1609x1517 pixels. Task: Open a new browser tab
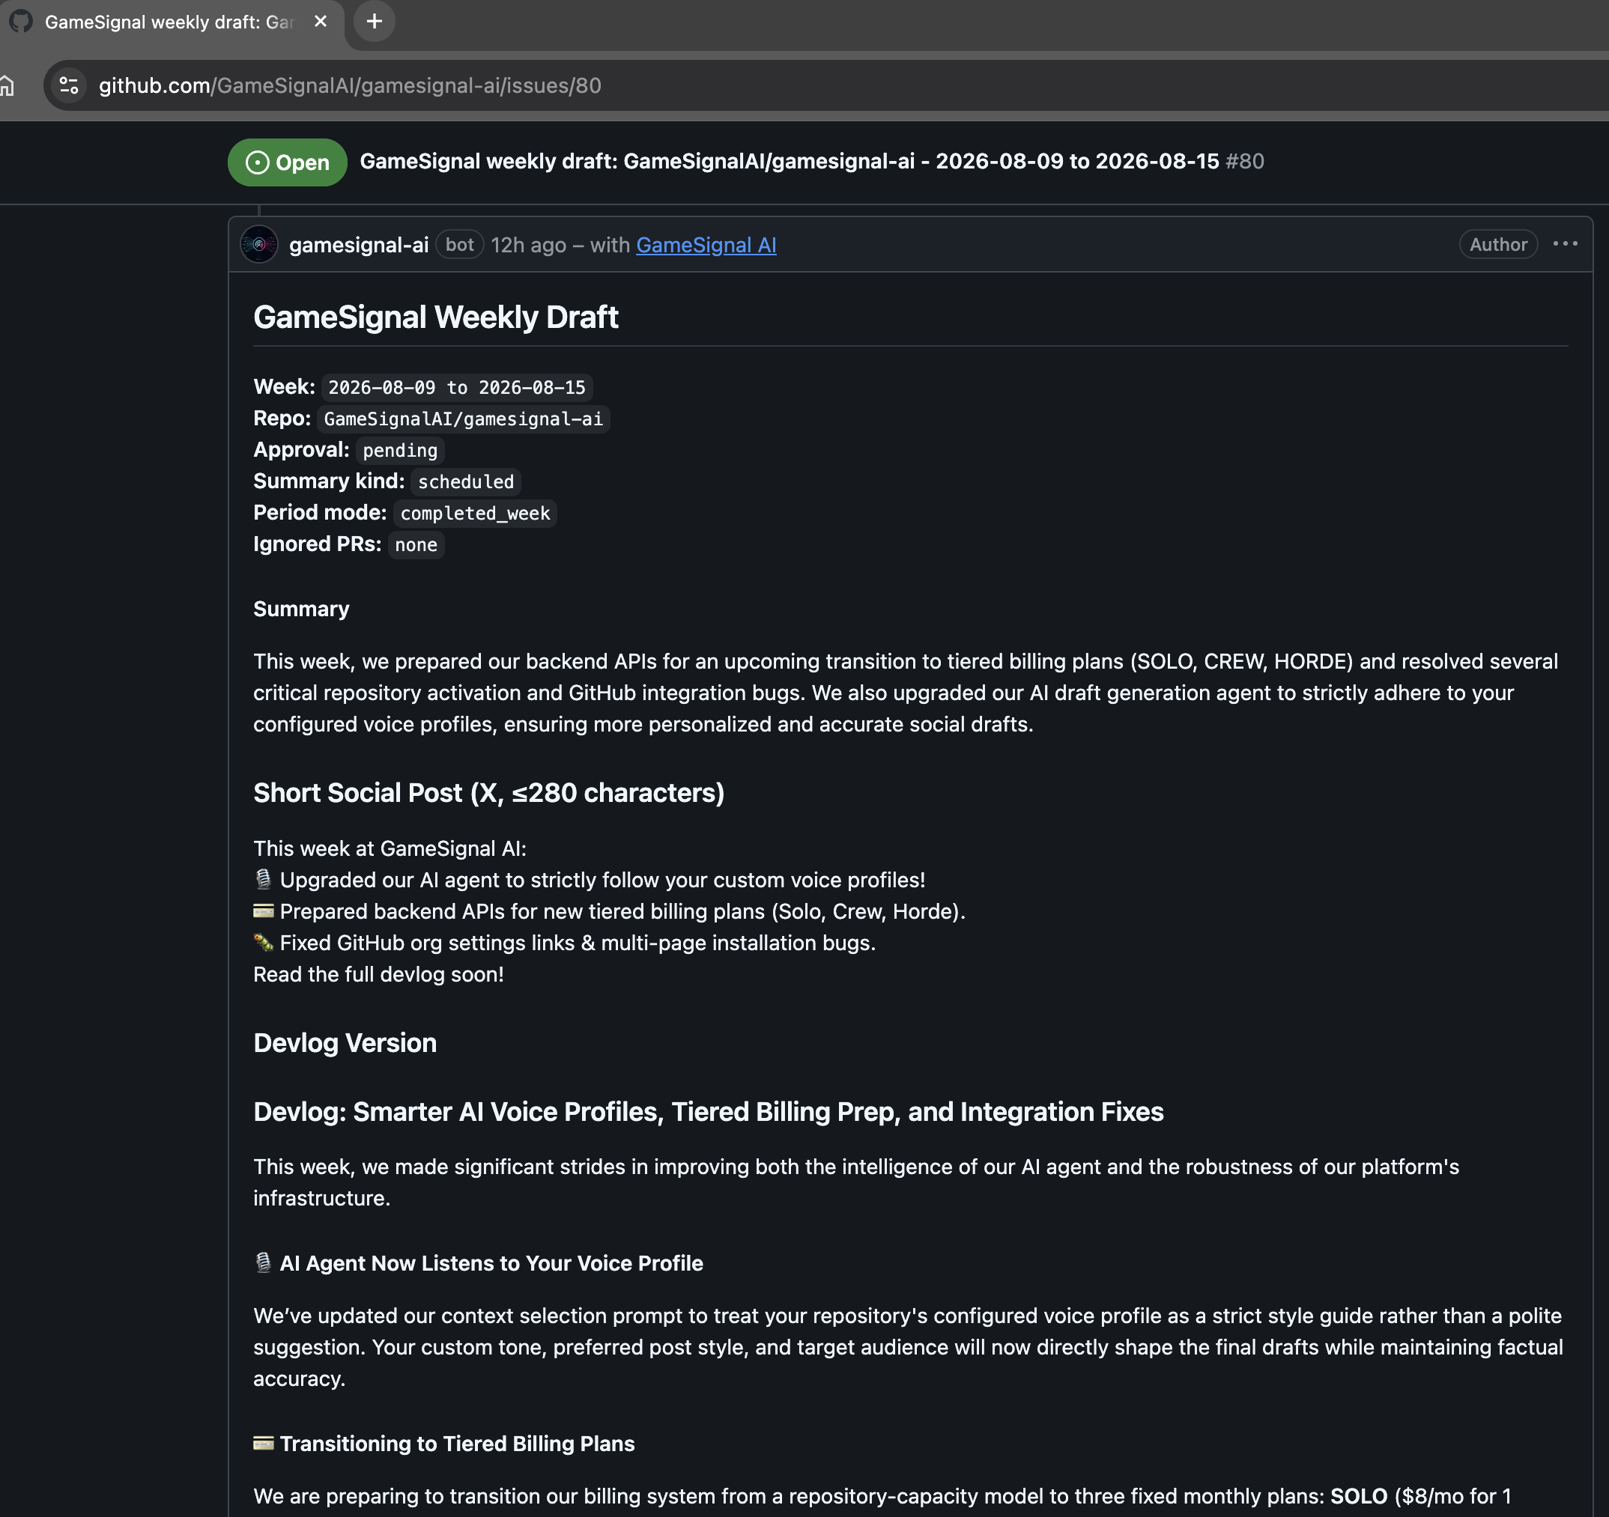tap(374, 21)
